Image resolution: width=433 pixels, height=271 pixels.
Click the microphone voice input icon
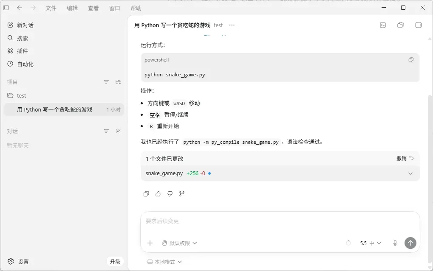pyautogui.click(x=395, y=243)
